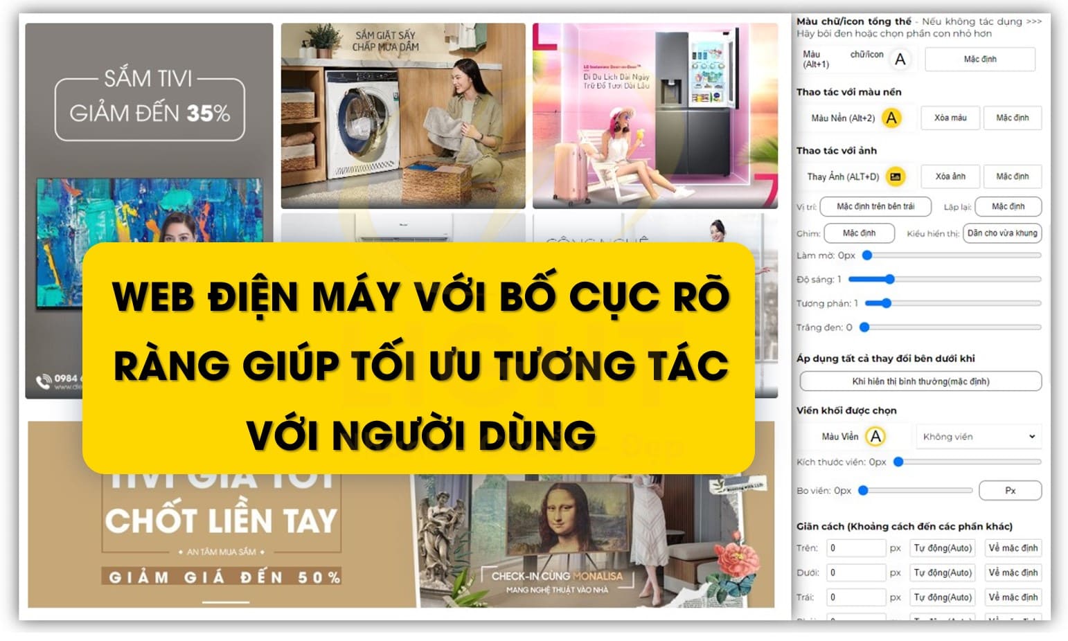
Task: Click the phone icon beside 0984 number
Action: 44,381
